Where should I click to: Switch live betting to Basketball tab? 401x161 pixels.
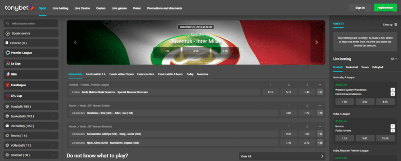[x=352, y=67]
